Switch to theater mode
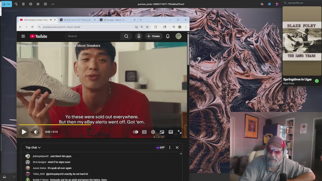 click(171, 132)
